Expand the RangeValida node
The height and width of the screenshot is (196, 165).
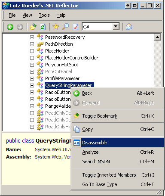click(x=32, y=106)
